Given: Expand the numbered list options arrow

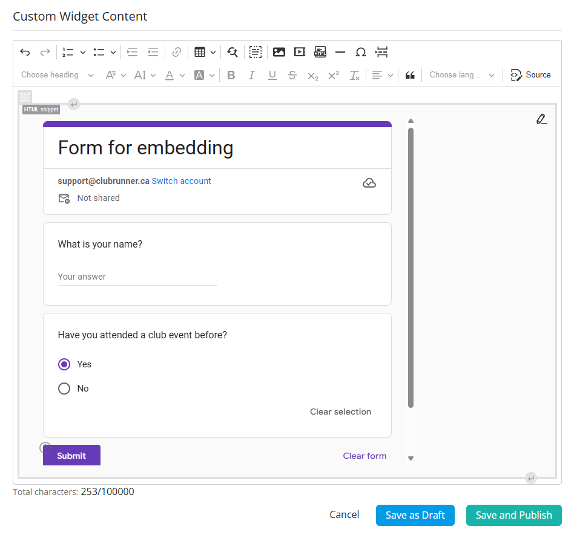Looking at the screenshot, I should [83, 53].
